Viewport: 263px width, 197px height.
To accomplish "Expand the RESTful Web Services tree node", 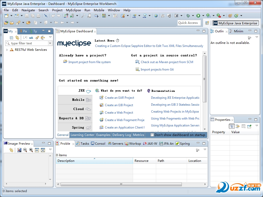I will coord(7,50).
